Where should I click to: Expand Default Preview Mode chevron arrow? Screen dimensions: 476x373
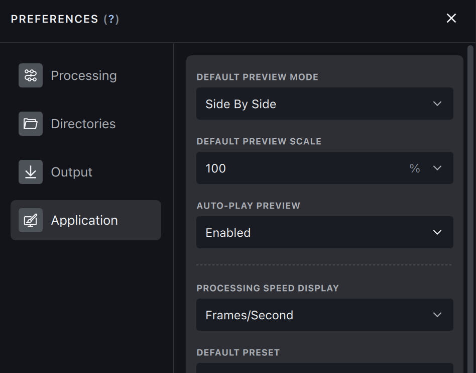point(437,104)
